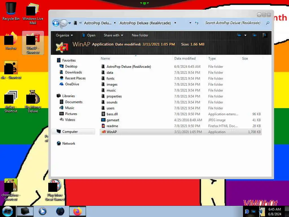Screen dimensions: 289x217
Task: Click the chomikbox - Shortcut desktop icon
Action: tap(11, 190)
